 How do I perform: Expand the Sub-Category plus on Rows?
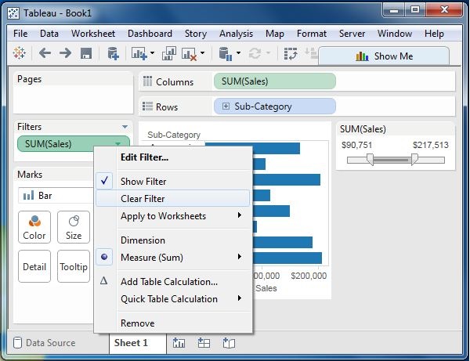coord(226,106)
